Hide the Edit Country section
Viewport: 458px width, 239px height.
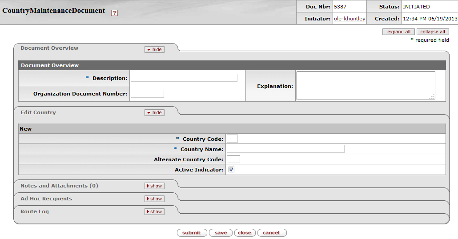[154, 113]
